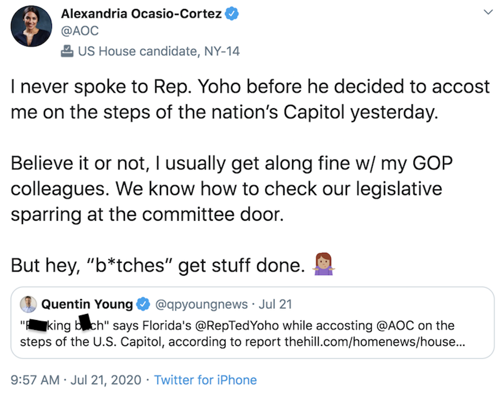The image size is (503, 396).
Task: Click the Alexandria Ocasio-Cortez display name
Action: pos(142,14)
